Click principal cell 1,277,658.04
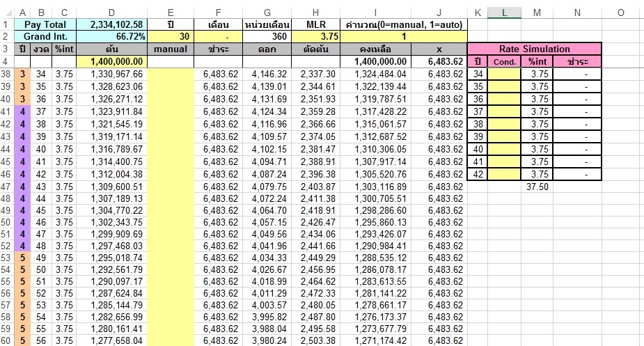This screenshot has height=346, width=644. pyautogui.click(x=111, y=340)
